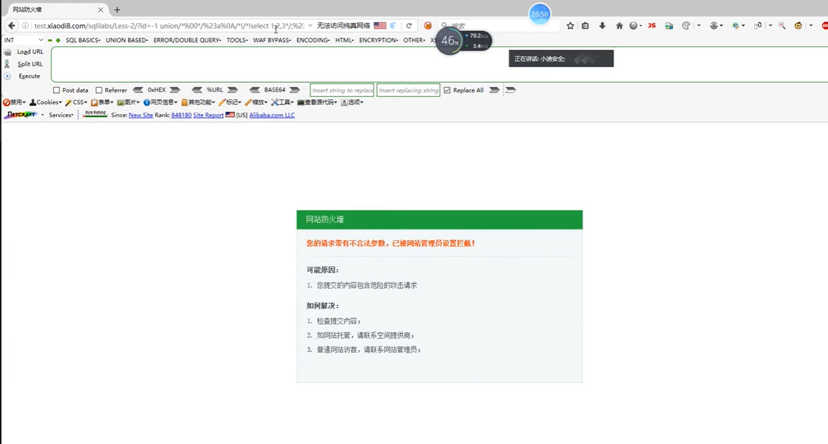Image resolution: width=828 pixels, height=444 pixels.
Task: Open a new browser tab with plus
Action: [x=117, y=10]
